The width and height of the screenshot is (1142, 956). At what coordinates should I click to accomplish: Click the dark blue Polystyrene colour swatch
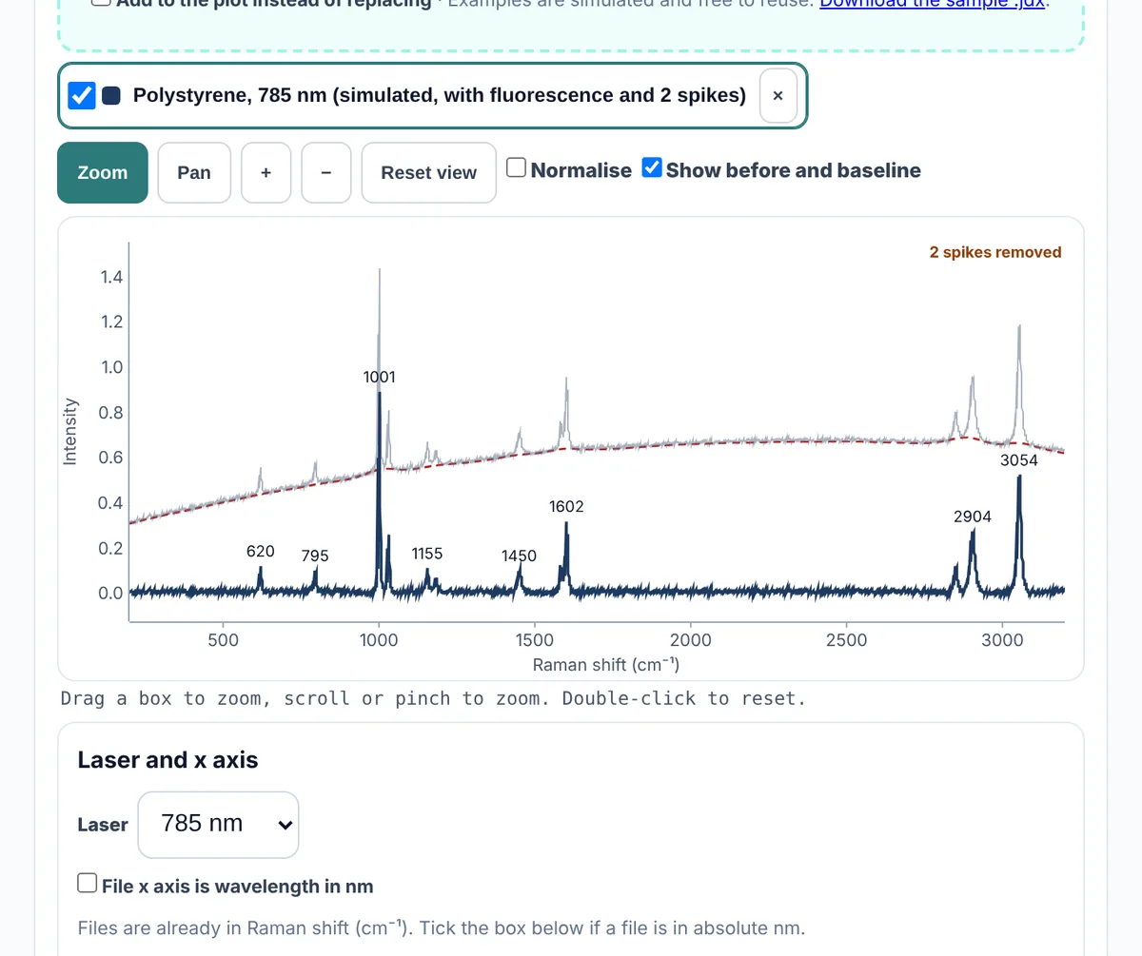point(111,95)
